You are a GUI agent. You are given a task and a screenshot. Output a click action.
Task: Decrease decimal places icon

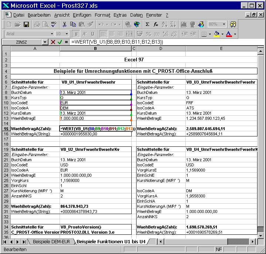pos(174,34)
